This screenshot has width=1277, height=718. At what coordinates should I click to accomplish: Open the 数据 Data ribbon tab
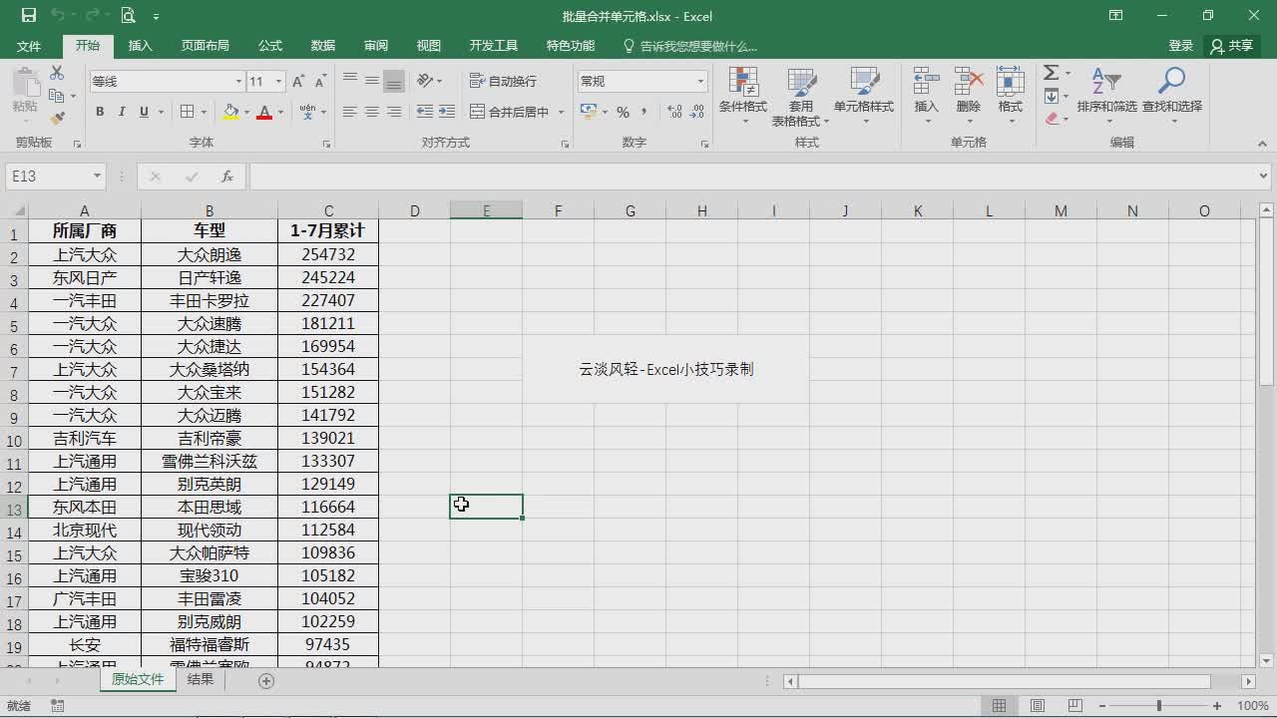[323, 46]
